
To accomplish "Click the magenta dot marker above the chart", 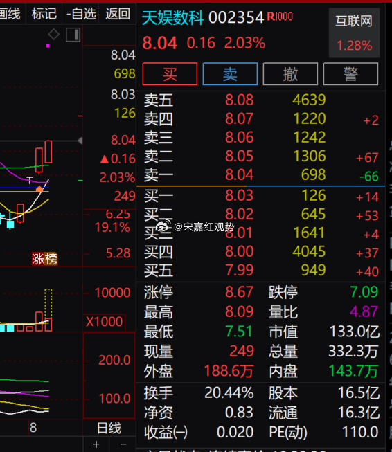I will (x=48, y=46).
